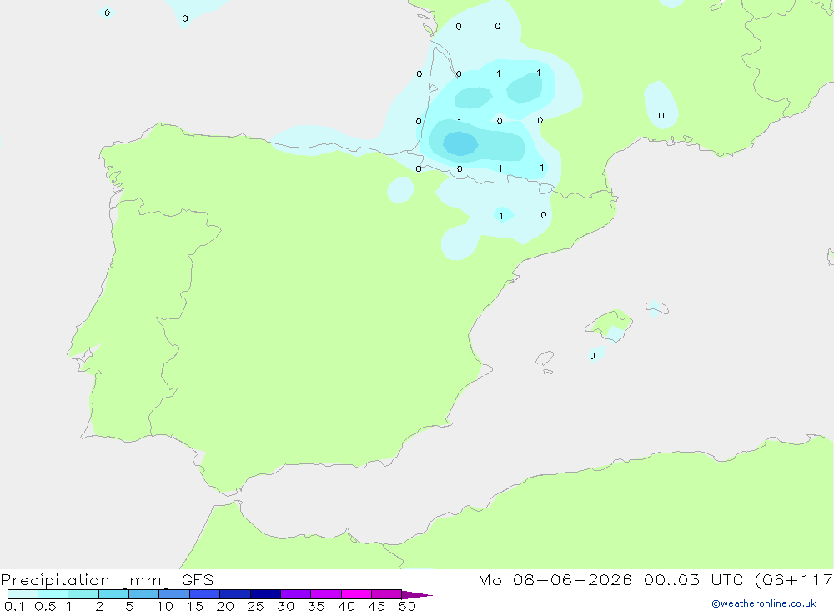Select the 0.1–0.5 mm palest legend swatch
The image size is (834, 611).
click(23, 594)
